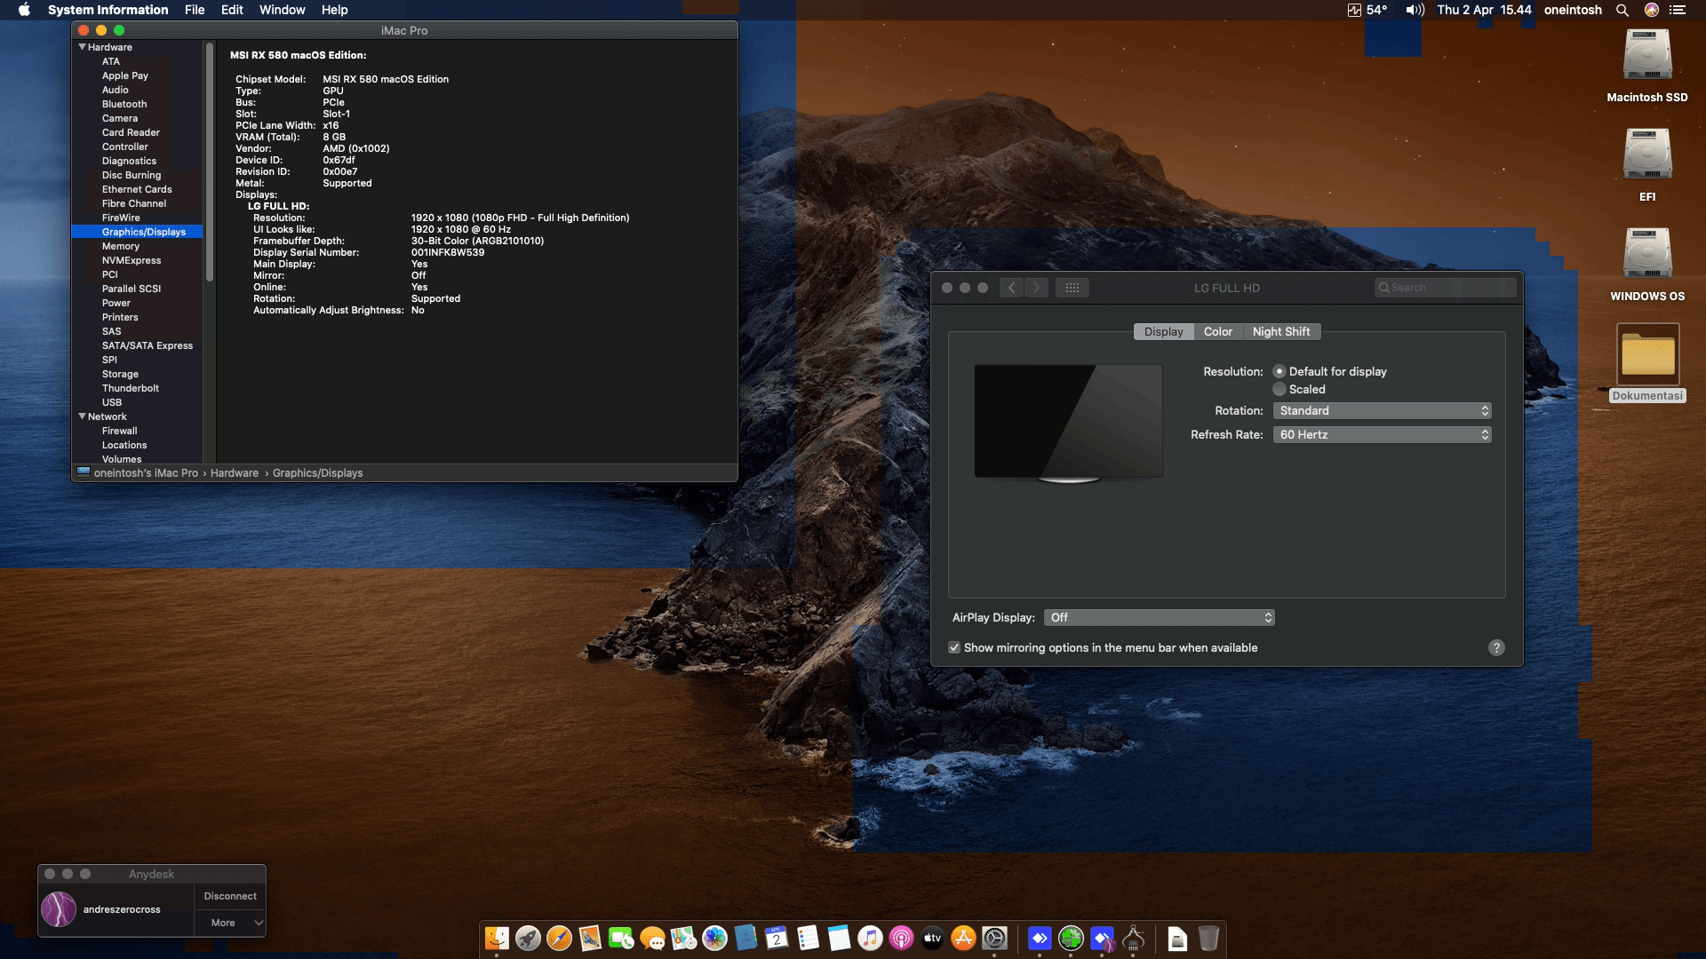The image size is (1706, 959).
Task: Click the date and time in menu bar
Action: pos(1484,10)
